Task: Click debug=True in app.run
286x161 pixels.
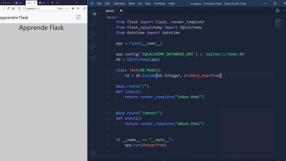Action: (x=153, y=145)
